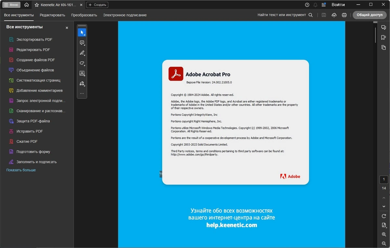Switch to Электронное подписание tab
This screenshot has height=248, width=390.
click(x=125, y=15)
